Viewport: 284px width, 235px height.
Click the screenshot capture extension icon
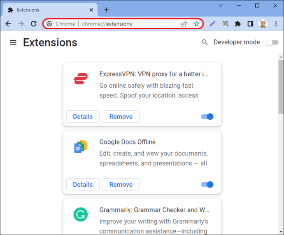[225, 24]
